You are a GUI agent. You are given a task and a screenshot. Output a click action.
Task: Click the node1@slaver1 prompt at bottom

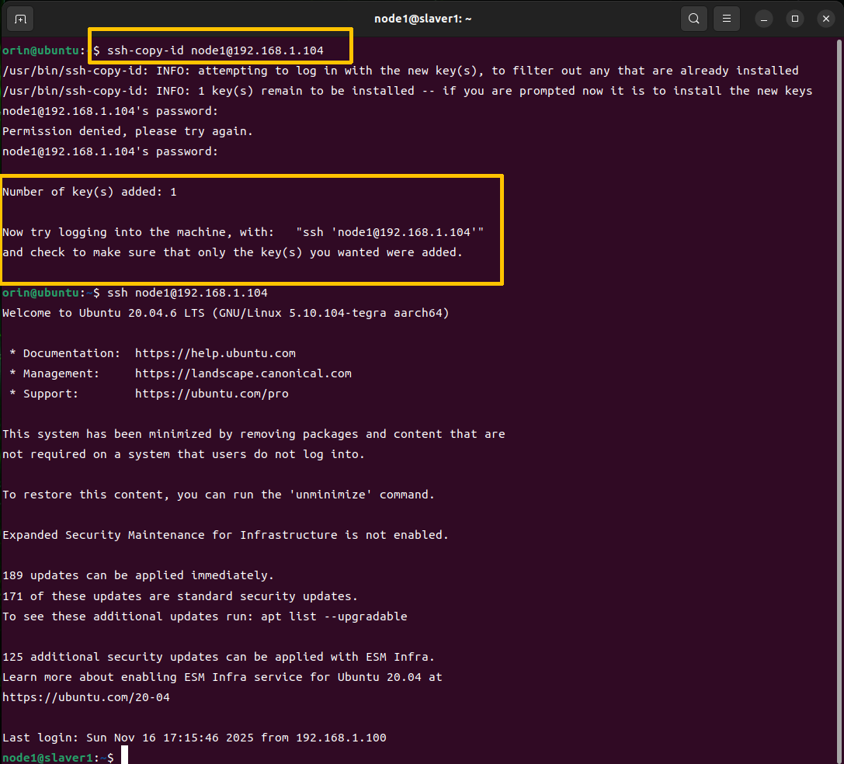[x=57, y=758]
